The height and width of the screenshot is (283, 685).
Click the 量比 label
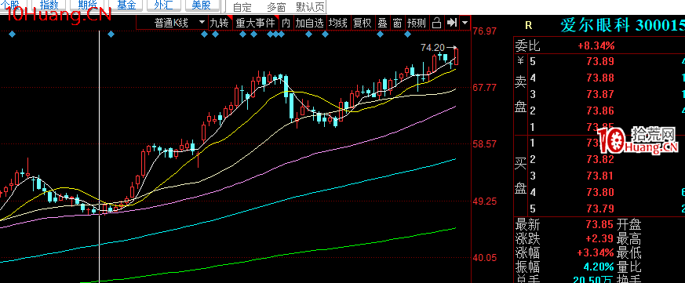tap(629, 267)
